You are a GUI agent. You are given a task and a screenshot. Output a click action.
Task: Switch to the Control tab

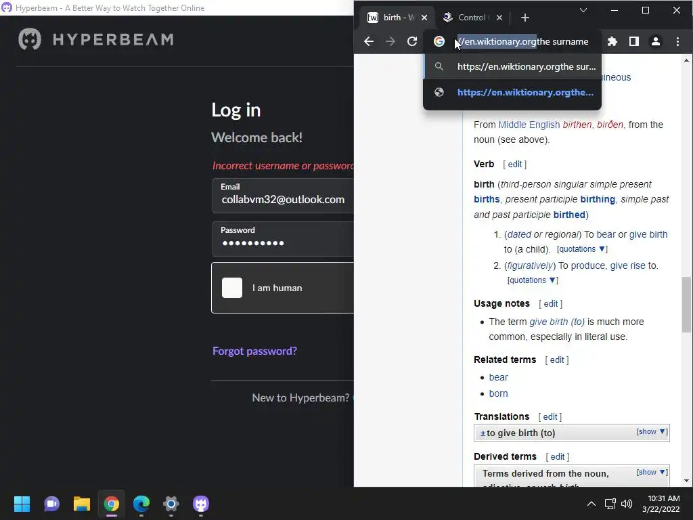[x=471, y=18]
